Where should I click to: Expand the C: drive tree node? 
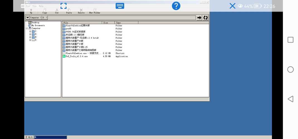(30, 31)
